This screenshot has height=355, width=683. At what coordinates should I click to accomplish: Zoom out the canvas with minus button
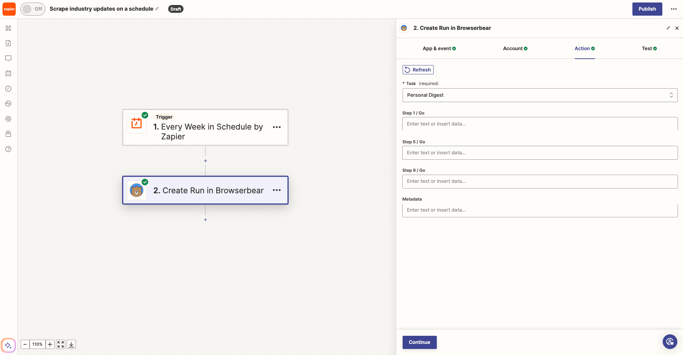(x=25, y=344)
